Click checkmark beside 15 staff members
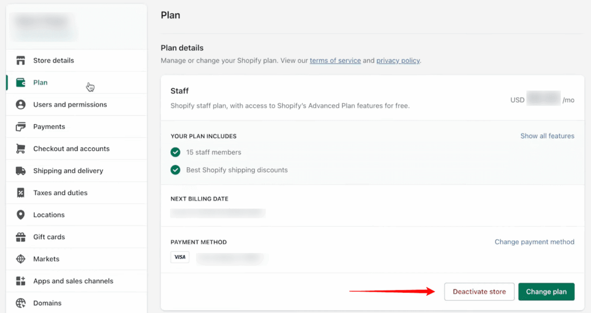 coord(175,152)
